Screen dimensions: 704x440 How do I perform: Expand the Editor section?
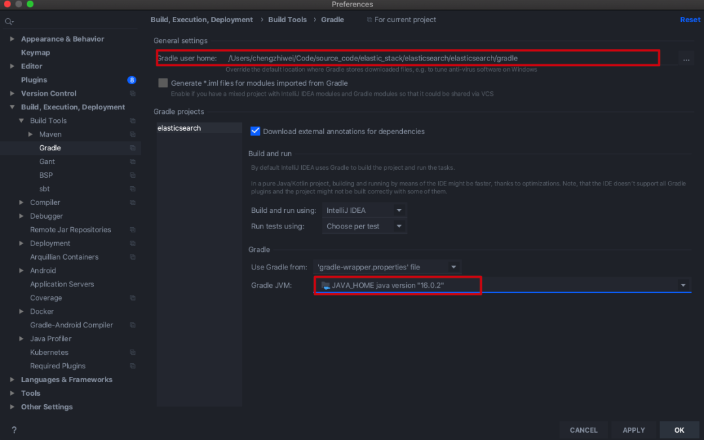[12, 66]
